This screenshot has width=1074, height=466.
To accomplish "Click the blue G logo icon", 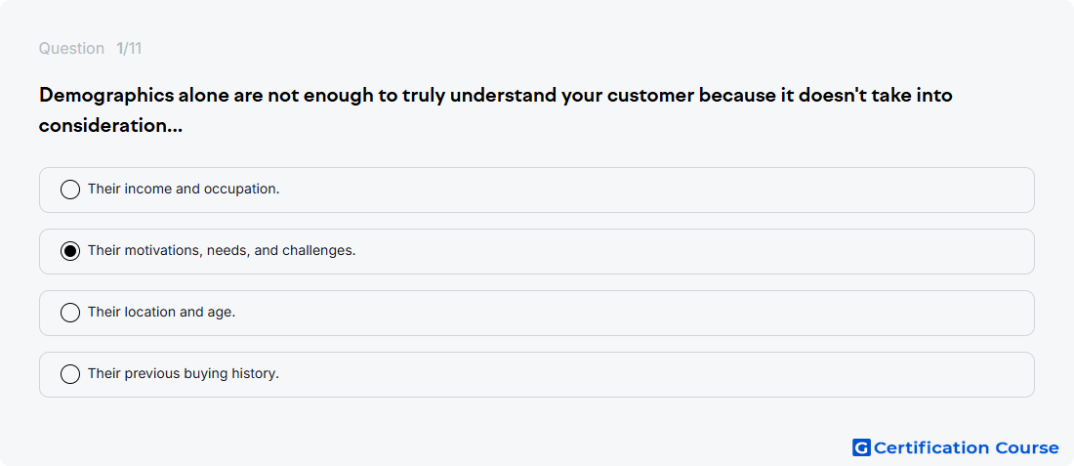I will point(861,448).
